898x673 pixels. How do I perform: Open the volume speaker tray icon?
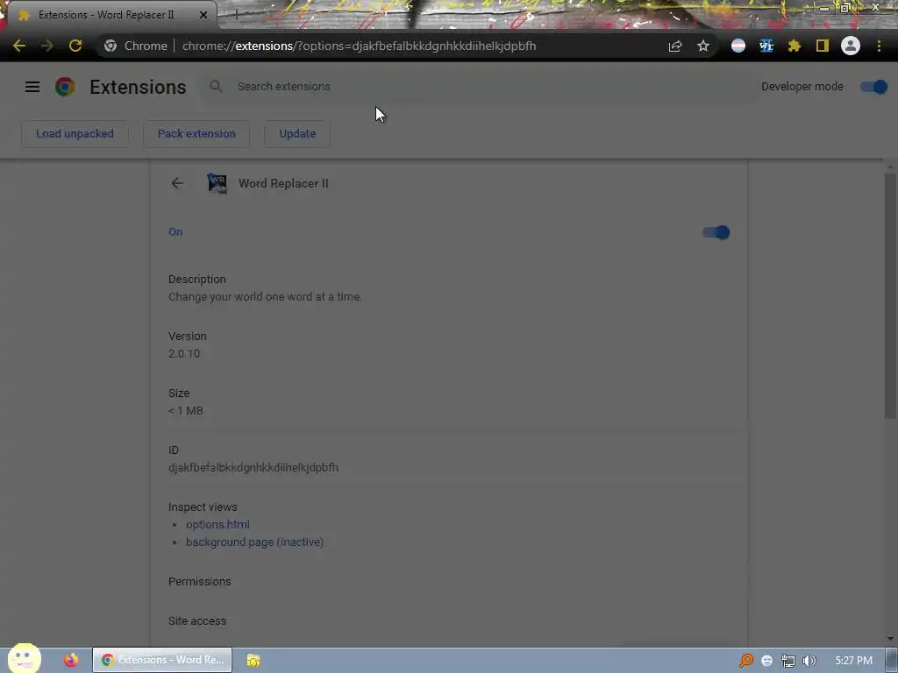coord(809,661)
